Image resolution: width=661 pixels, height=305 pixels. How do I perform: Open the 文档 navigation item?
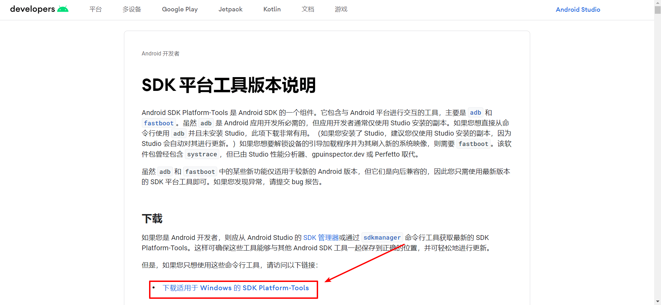[x=308, y=9]
